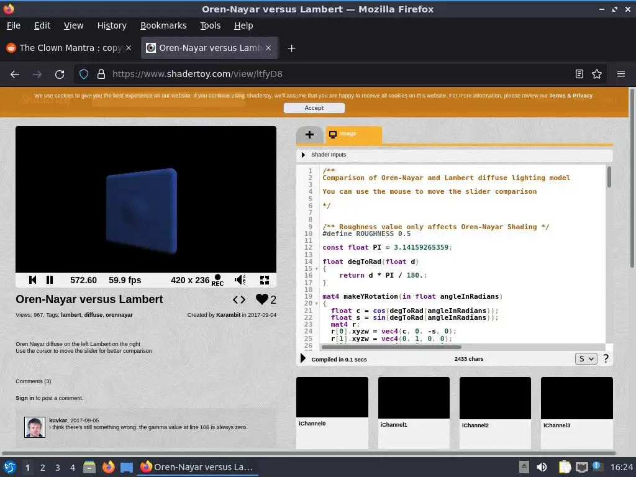Open the shader preview in fullscreen
Screen dimensions: 636x477
[265, 280]
